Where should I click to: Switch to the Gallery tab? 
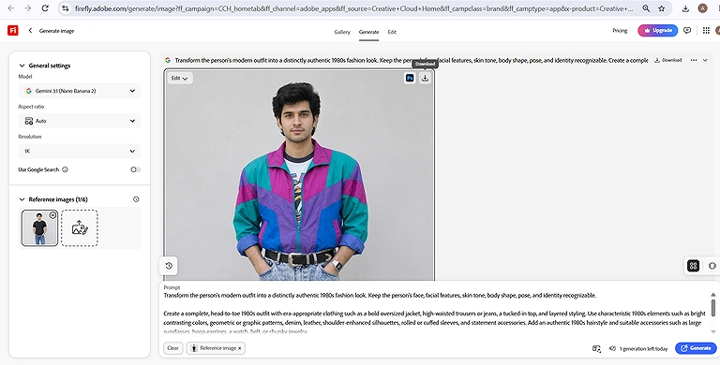tap(342, 32)
